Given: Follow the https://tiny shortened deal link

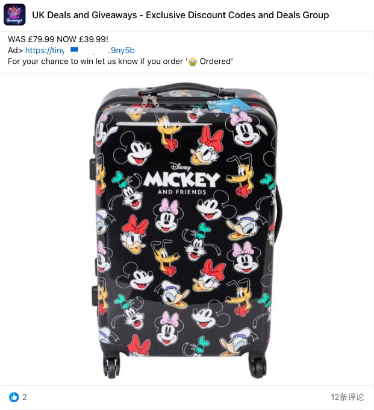Looking at the screenshot, I should click(80, 50).
